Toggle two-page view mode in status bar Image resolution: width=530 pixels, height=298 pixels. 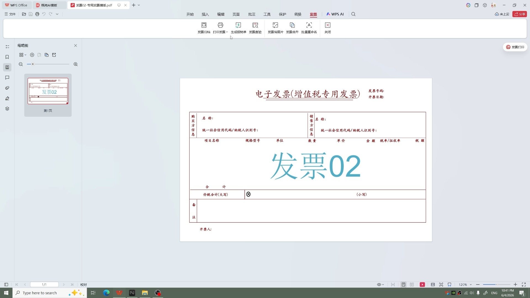tap(412, 284)
